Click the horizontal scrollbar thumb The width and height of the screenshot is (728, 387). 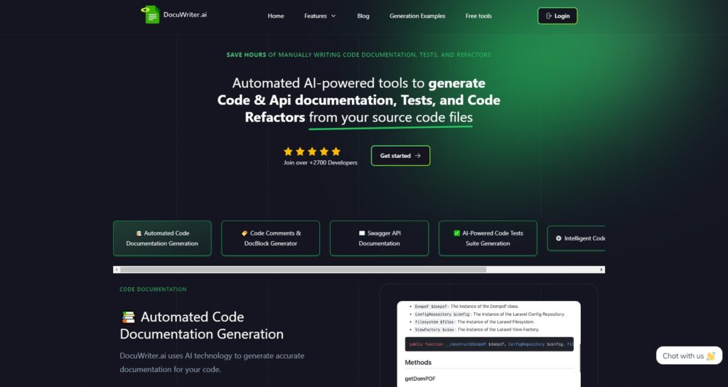pyautogui.click(x=303, y=270)
